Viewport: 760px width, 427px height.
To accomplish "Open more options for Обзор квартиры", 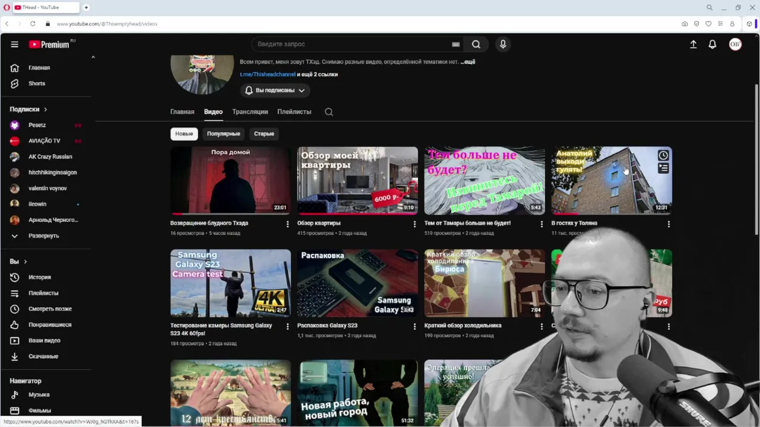I will click(x=414, y=224).
